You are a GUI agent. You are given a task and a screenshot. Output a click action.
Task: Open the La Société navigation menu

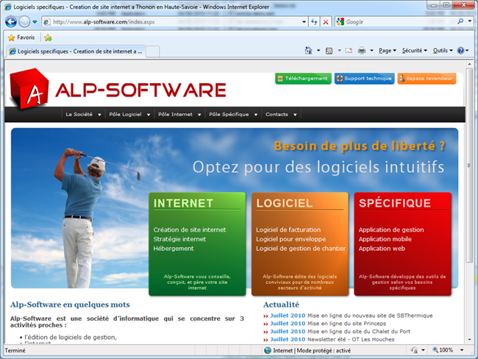tap(82, 115)
